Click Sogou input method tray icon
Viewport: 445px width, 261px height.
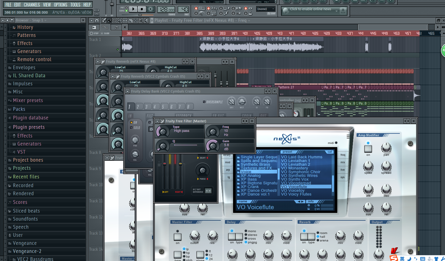click(394, 258)
